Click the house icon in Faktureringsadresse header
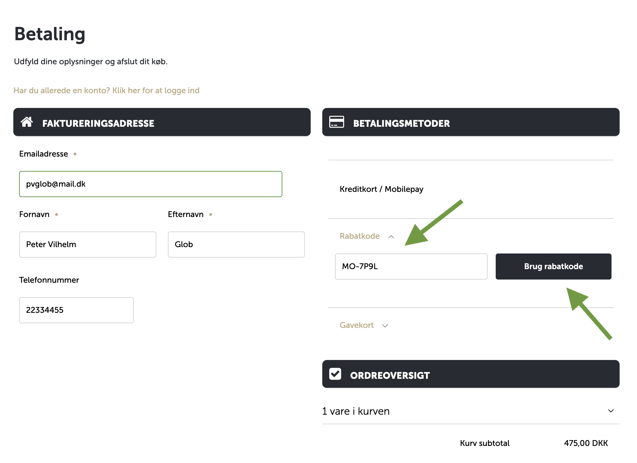Viewport: 637px width, 463px height. coord(27,122)
